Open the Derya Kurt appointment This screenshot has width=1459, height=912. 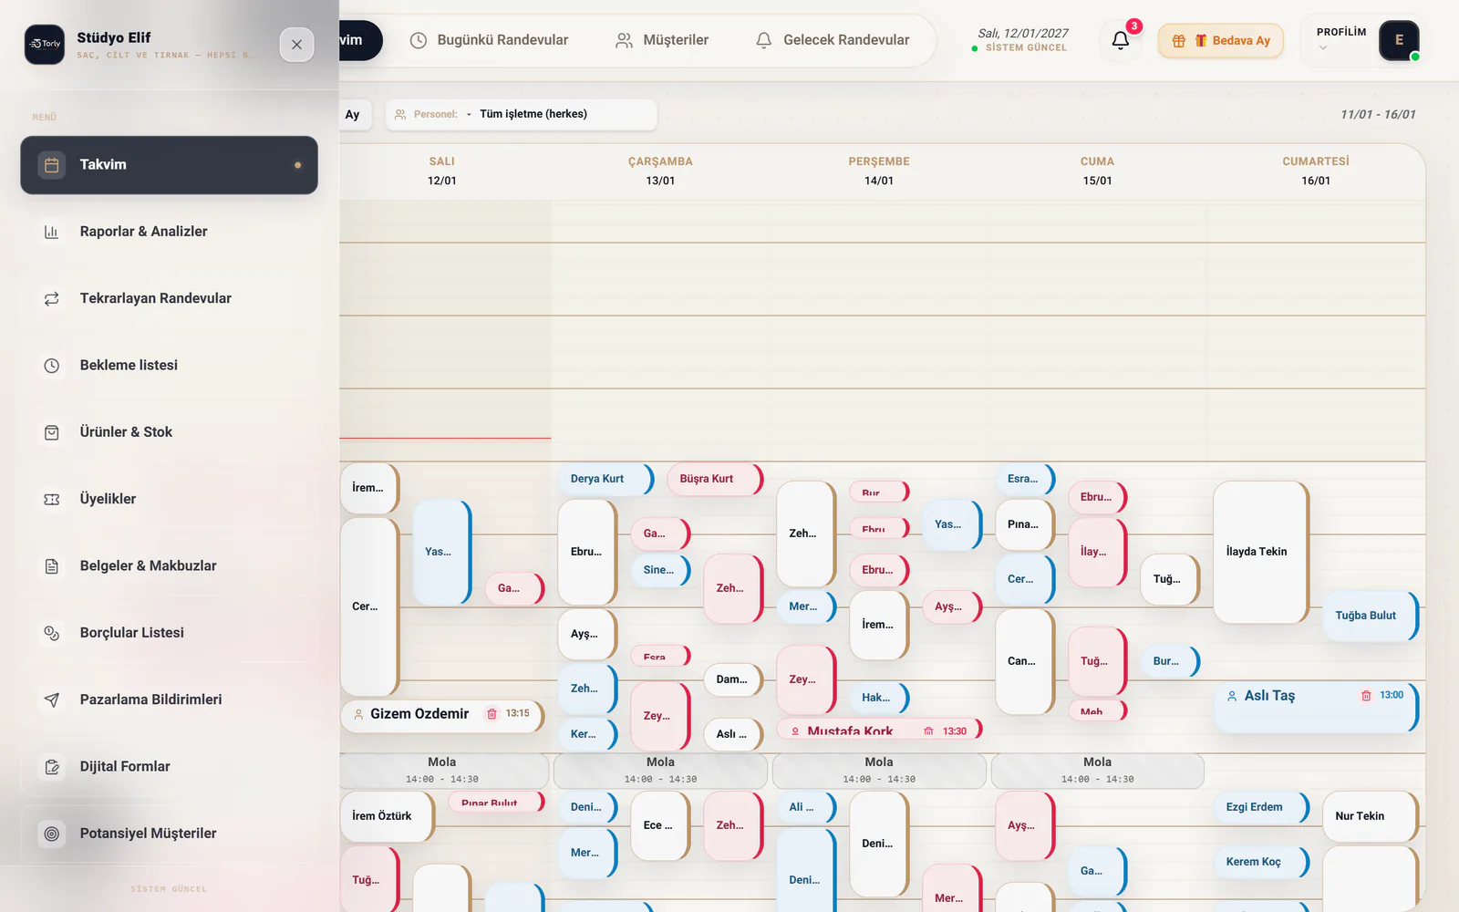tap(605, 479)
